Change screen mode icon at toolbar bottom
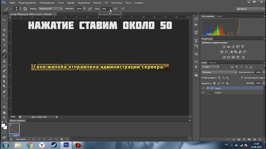The height and width of the screenshot is (149, 266). pos(4,137)
